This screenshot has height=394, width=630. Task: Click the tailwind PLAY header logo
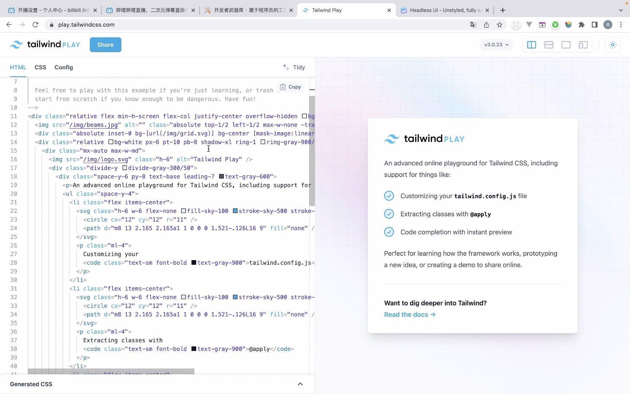pyautogui.click(x=45, y=45)
